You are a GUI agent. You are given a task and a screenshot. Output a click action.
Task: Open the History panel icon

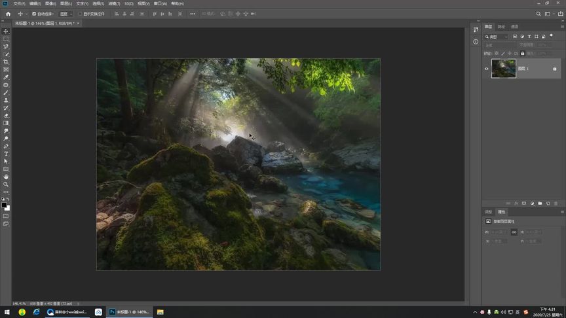coord(476,29)
